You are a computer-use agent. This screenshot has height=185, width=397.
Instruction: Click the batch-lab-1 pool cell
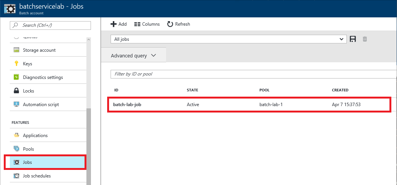(x=271, y=104)
